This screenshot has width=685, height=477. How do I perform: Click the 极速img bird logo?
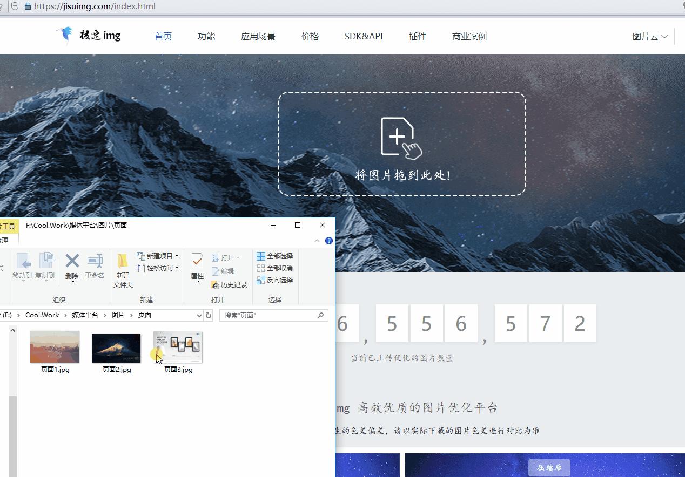66,34
